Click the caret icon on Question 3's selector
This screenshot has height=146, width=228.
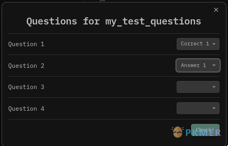click(214, 87)
